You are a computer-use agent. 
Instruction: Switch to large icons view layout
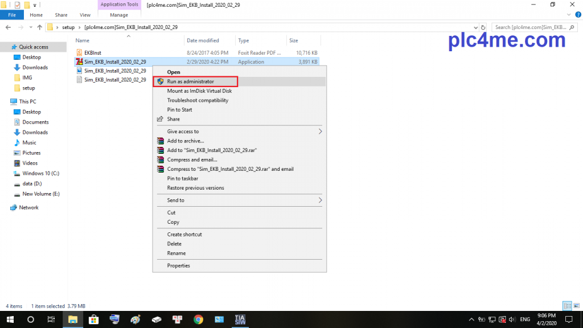[576, 306]
